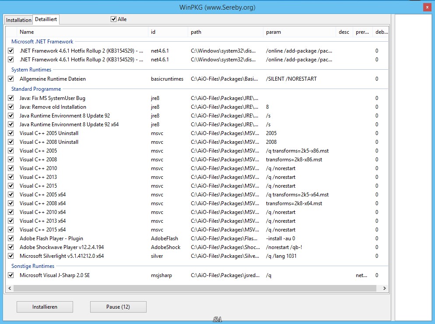Toggle the Visual C++ 2005 checkbox
The width and height of the screenshot is (435, 324).
pos(11,151)
